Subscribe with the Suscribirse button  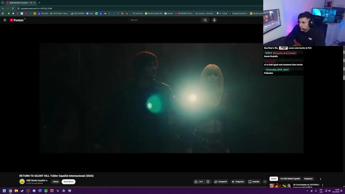pos(68,182)
